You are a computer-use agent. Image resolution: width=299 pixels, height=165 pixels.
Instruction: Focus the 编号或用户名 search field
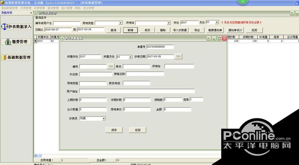[x=67, y=23]
